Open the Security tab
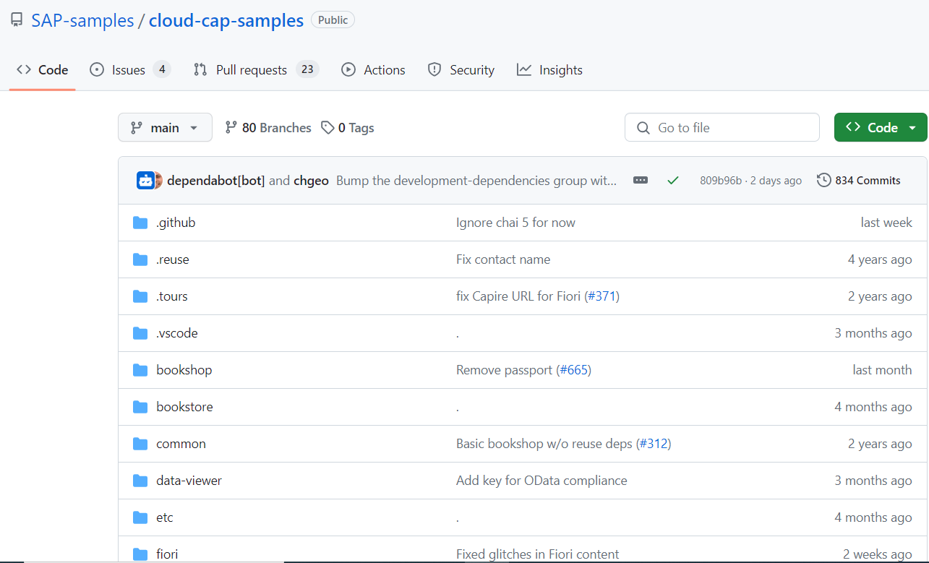 click(461, 70)
